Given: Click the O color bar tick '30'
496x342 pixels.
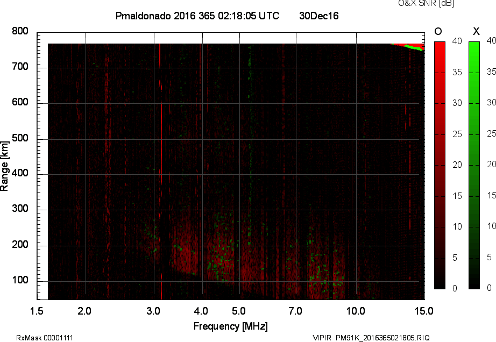Looking at the screenshot, I should [x=457, y=103].
